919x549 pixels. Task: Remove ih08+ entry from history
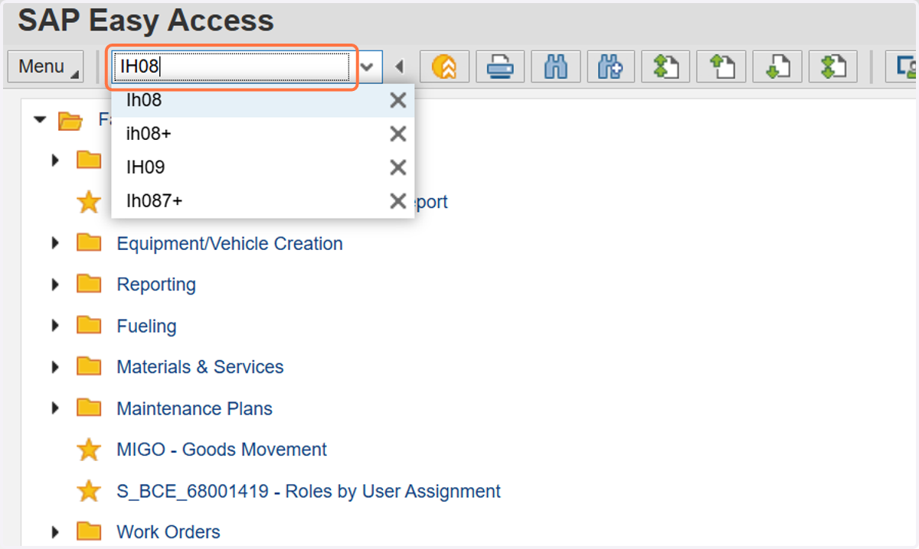398,134
